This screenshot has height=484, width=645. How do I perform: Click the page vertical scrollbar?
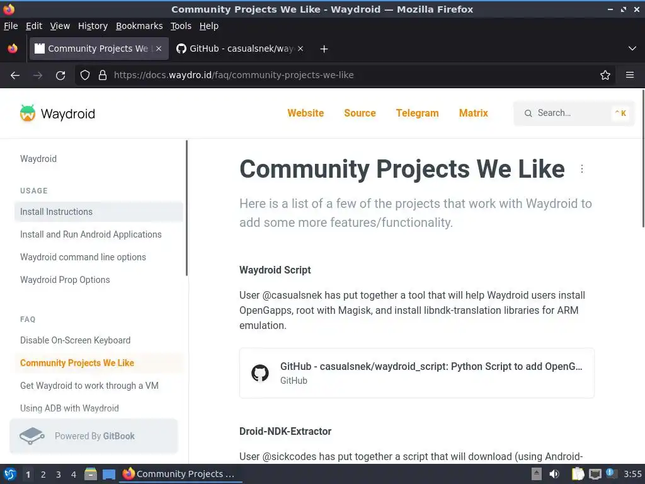[643, 158]
